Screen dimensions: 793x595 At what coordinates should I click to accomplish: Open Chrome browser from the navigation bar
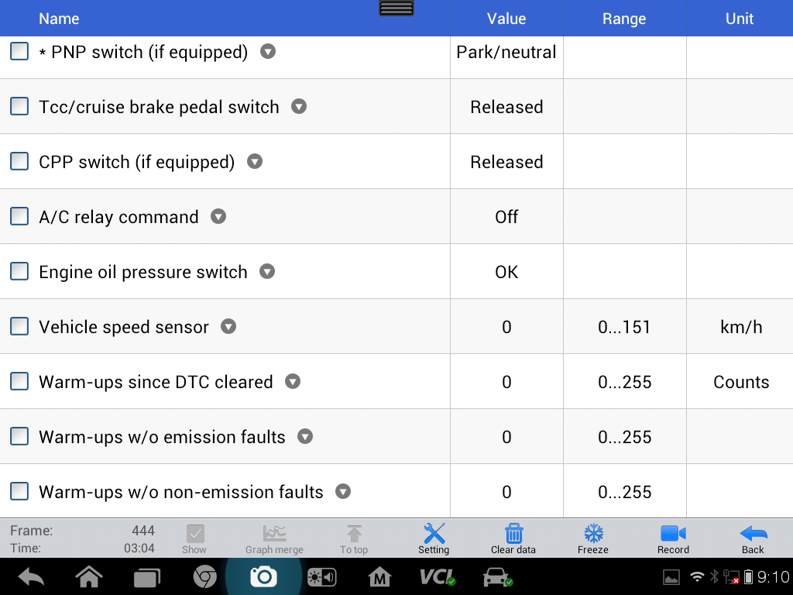click(204, 576)
